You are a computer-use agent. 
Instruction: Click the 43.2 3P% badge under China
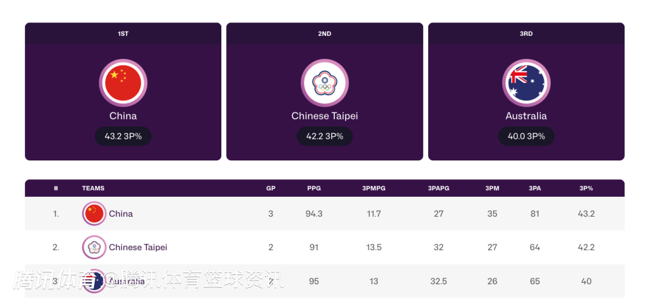123,136
